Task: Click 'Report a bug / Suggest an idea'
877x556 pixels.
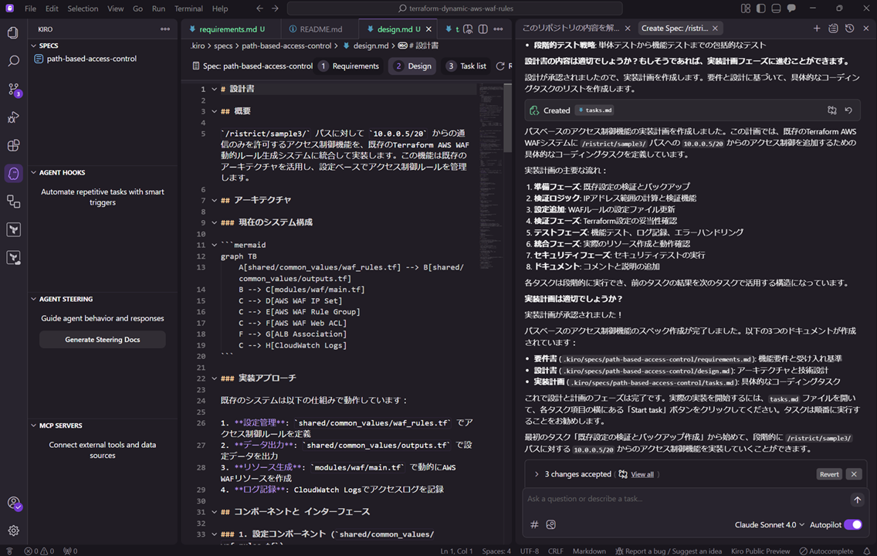Action: 669,551
